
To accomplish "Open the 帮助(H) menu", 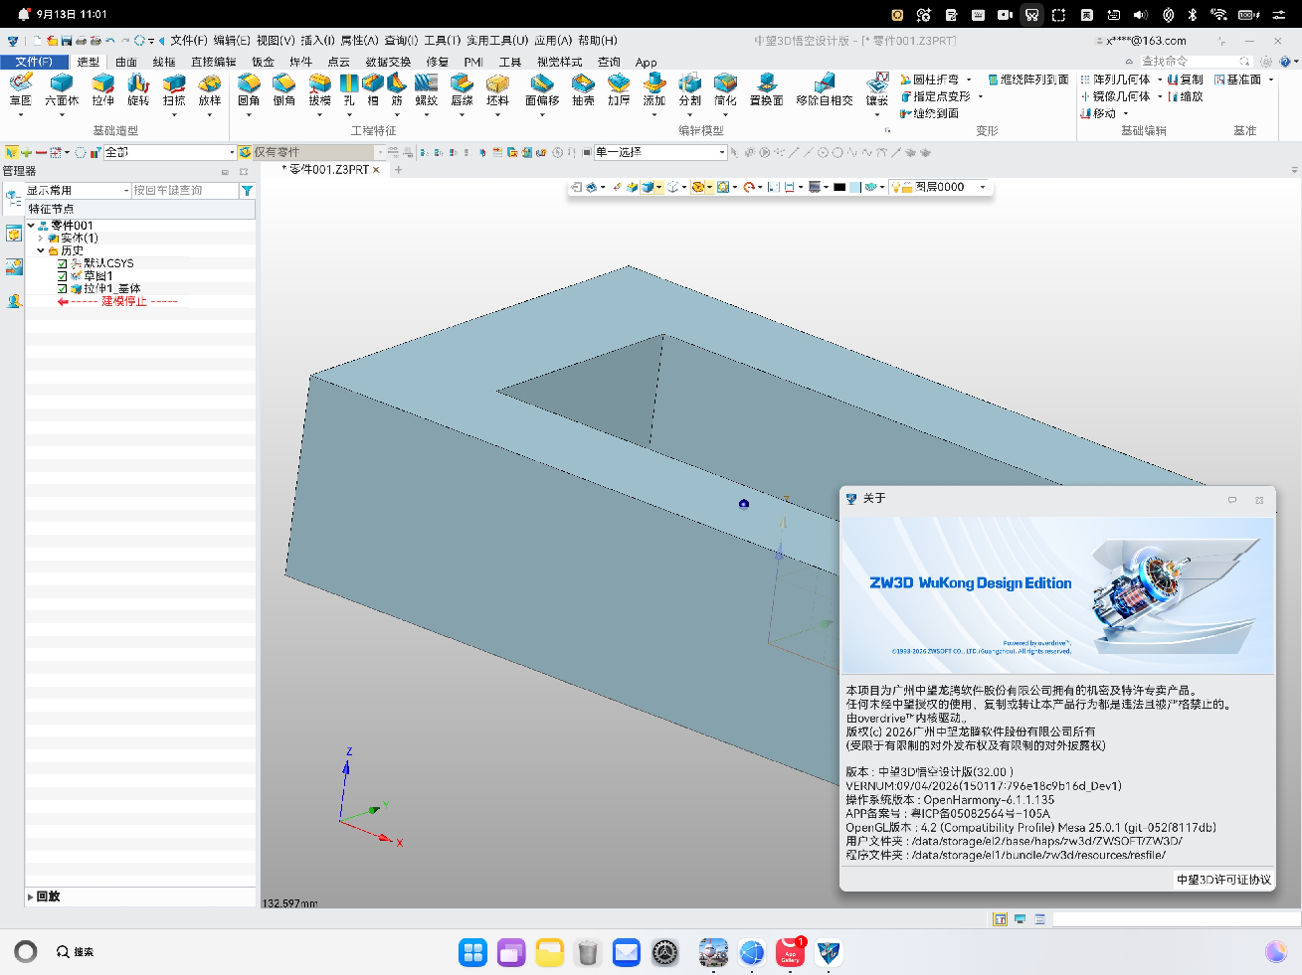I will point(598,41).
